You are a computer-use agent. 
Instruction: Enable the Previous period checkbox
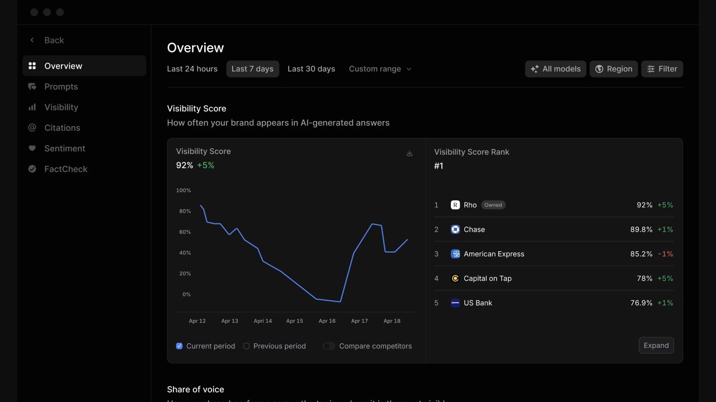click(x=246, y=346)
